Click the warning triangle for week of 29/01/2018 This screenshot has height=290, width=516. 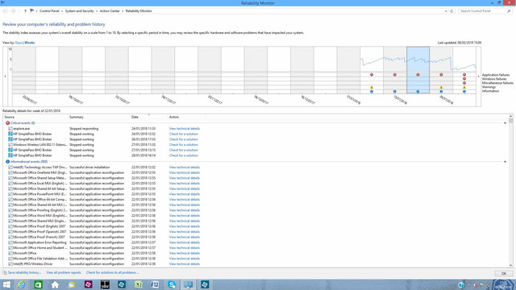click(x=441, y=87)
